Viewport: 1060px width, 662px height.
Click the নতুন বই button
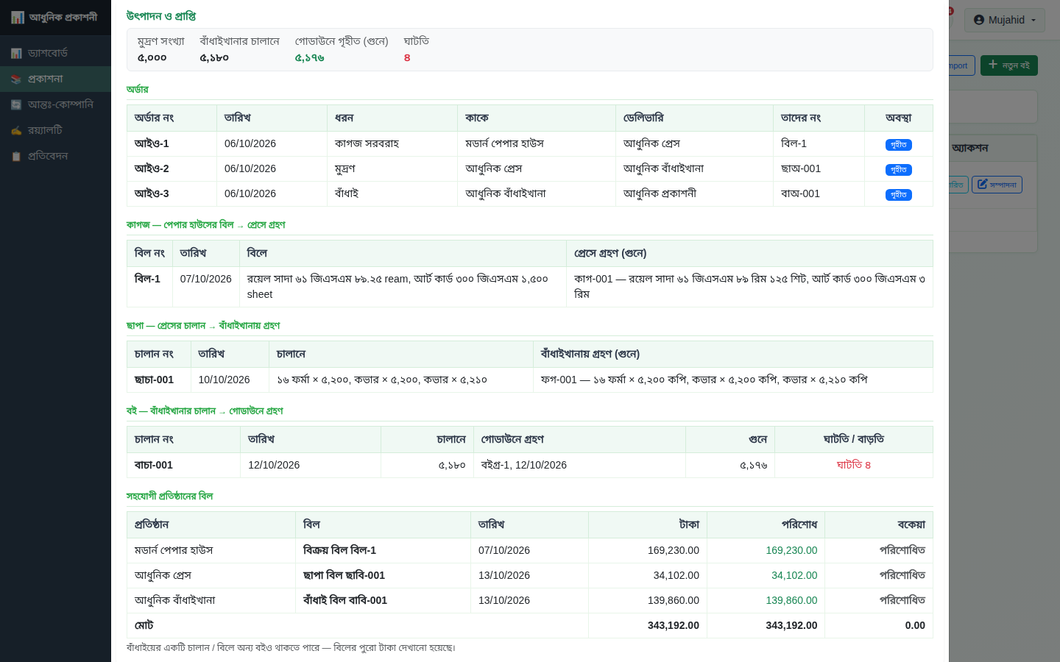[x=1009, y=65]
